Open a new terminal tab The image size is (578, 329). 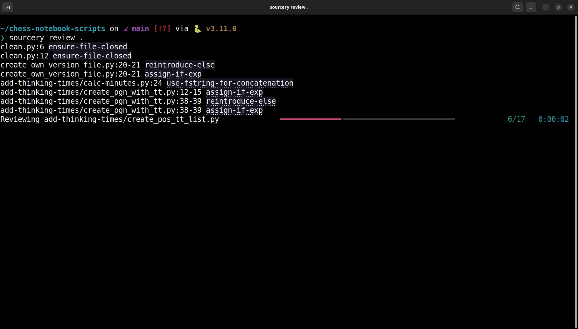point(7,7)
